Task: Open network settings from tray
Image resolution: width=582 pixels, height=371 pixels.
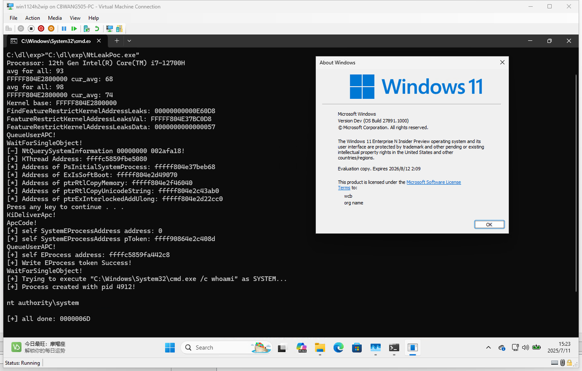Action: 515,347
